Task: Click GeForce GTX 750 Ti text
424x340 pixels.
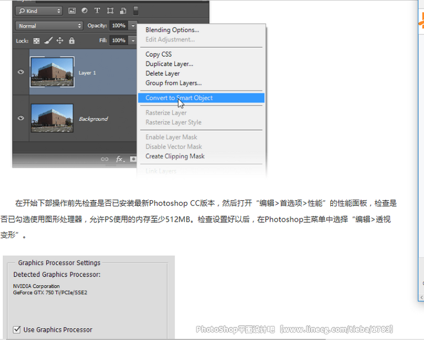Action: click(x=50, y=292)
